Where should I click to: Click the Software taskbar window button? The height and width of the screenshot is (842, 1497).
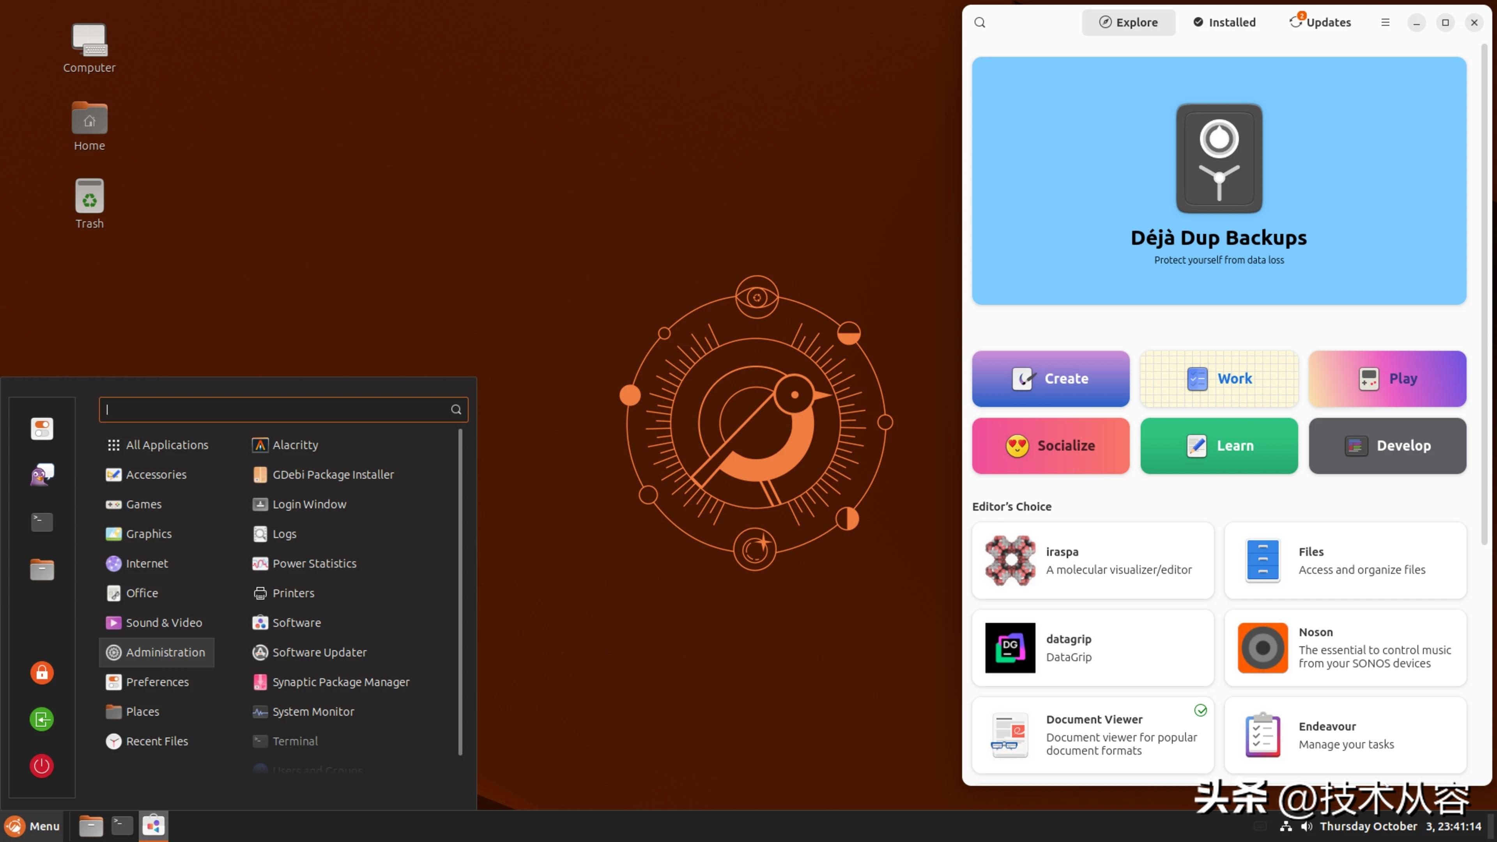tap(154, 826)
